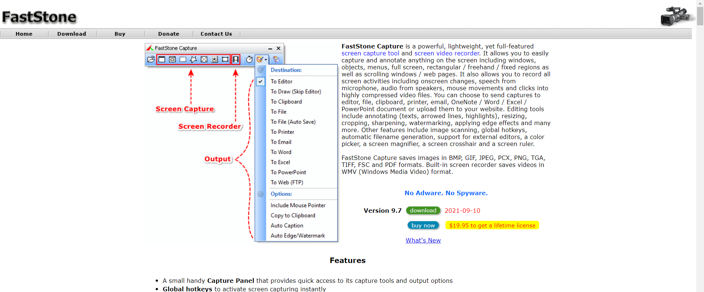Toggle Copy to Clipboard option
The image size is (704, 292).
[x=293, y=216]
